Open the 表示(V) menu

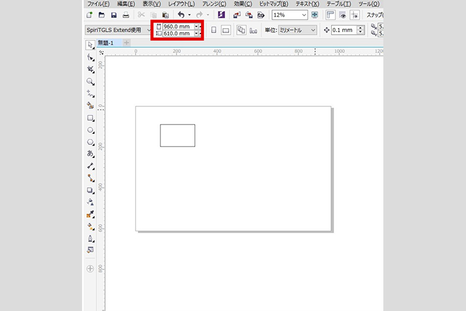tap(152, 4)
